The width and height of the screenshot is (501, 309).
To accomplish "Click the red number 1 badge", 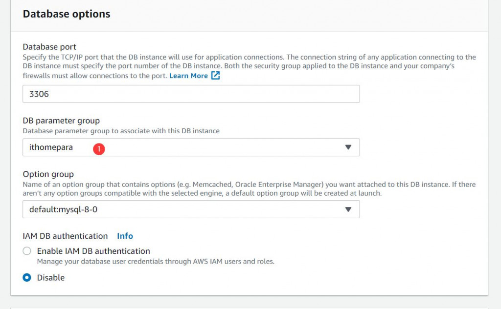I will click(x=99, y=149).
